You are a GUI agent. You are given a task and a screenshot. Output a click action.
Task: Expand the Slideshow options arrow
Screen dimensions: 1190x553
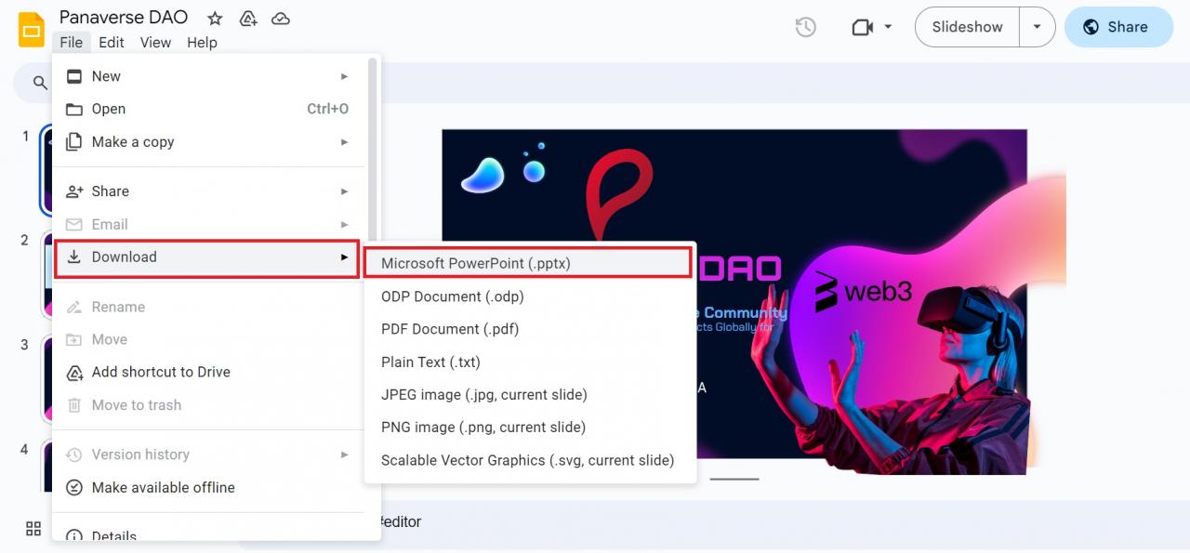pyautogui.click(x=1038, y=27)
